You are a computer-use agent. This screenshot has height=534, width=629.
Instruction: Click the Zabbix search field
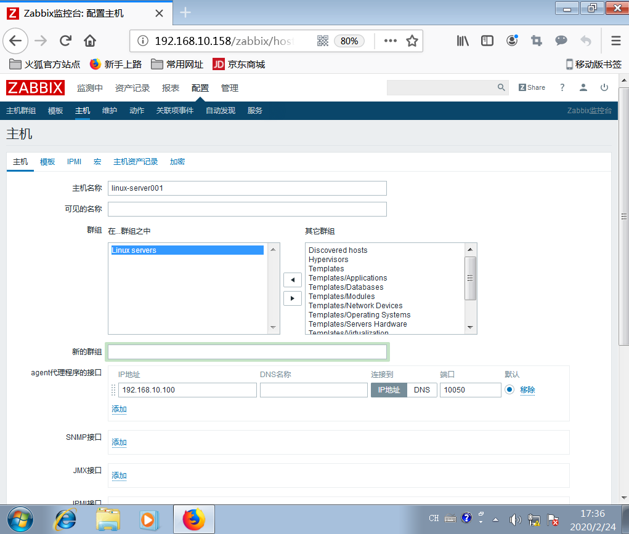[441, 88]
